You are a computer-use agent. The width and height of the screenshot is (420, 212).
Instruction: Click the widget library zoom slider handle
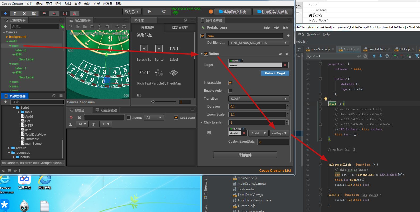(x=153, y=101)
